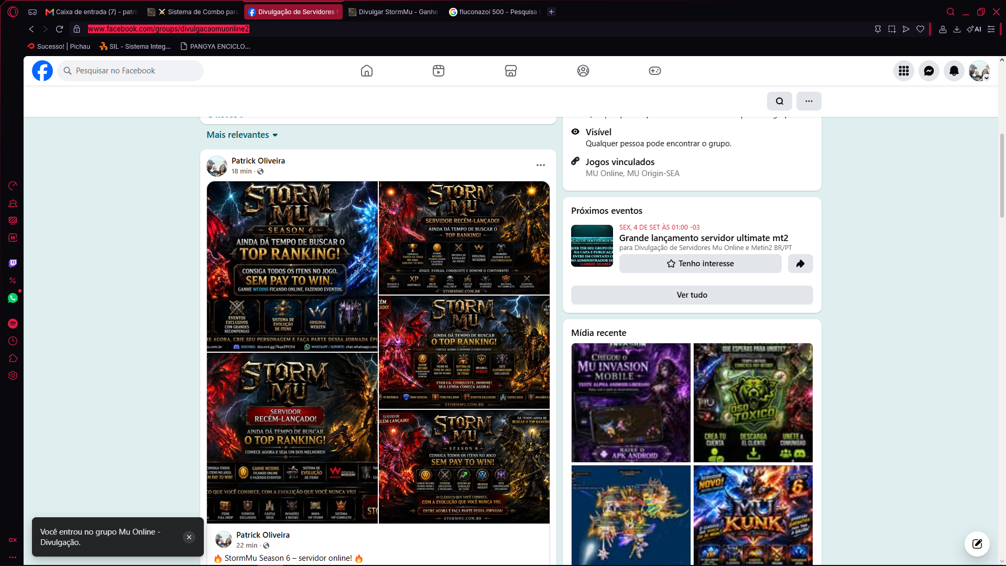Open PANGYA ENCICLO... bookmark

[x=215, y=46]
